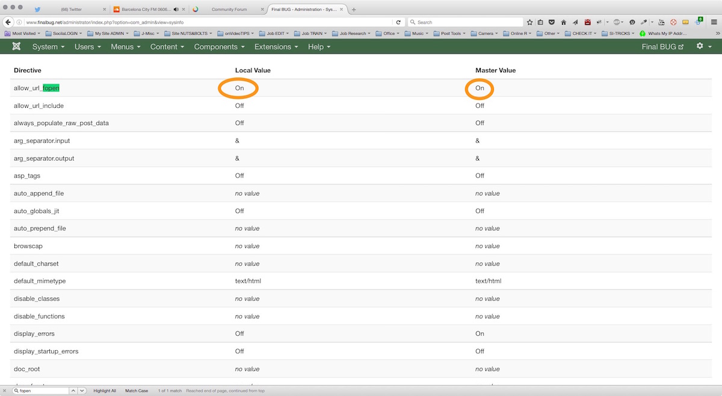The height and width of the screenshot is (396, 722).
Task: Reload the page with refresh icon
Action: click(398, 22)
